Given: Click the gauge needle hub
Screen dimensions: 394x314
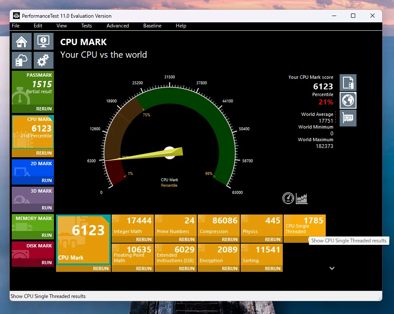Looking at the screenshot, I should (169, 153).
